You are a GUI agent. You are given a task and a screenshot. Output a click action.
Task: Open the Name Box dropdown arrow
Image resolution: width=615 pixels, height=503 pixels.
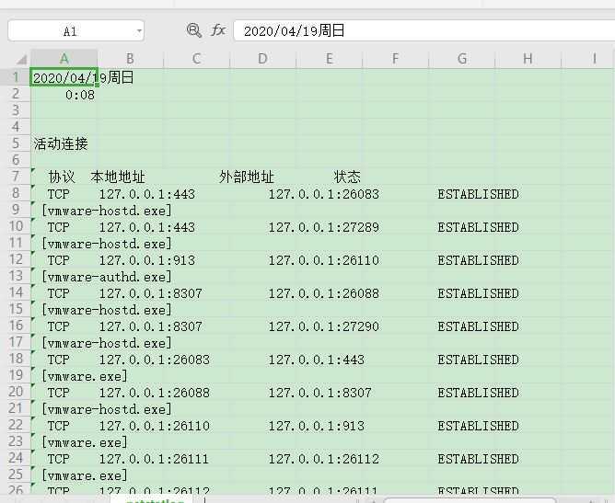click(x=139, y=31)
